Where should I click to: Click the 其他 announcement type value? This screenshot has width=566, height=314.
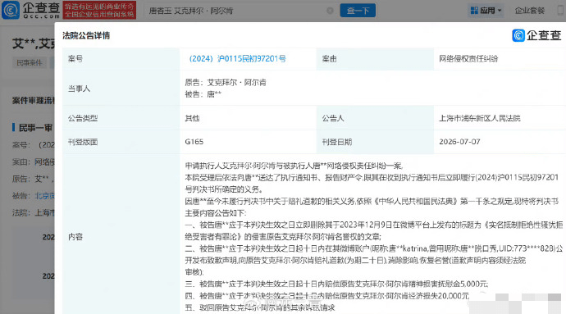pyautogui.click(x=192, y=118)
